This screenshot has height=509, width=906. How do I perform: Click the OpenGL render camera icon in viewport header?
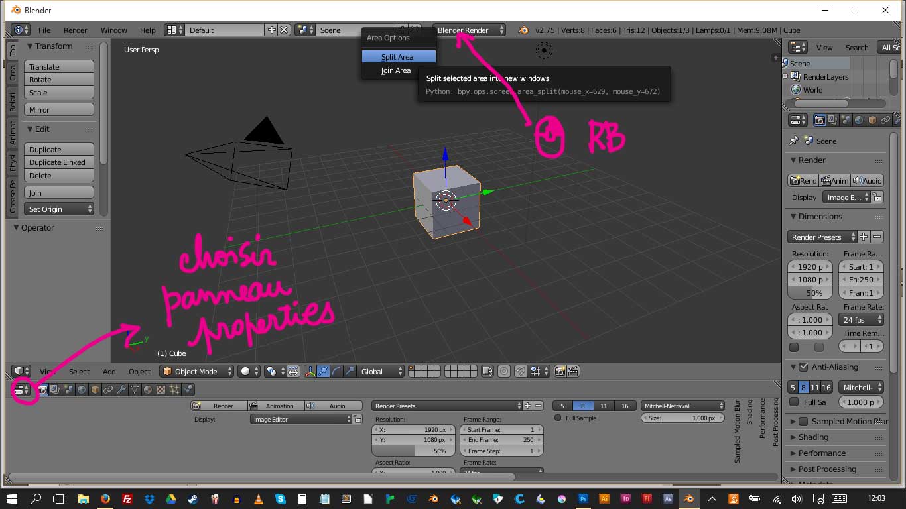click(x=560, y=372)
